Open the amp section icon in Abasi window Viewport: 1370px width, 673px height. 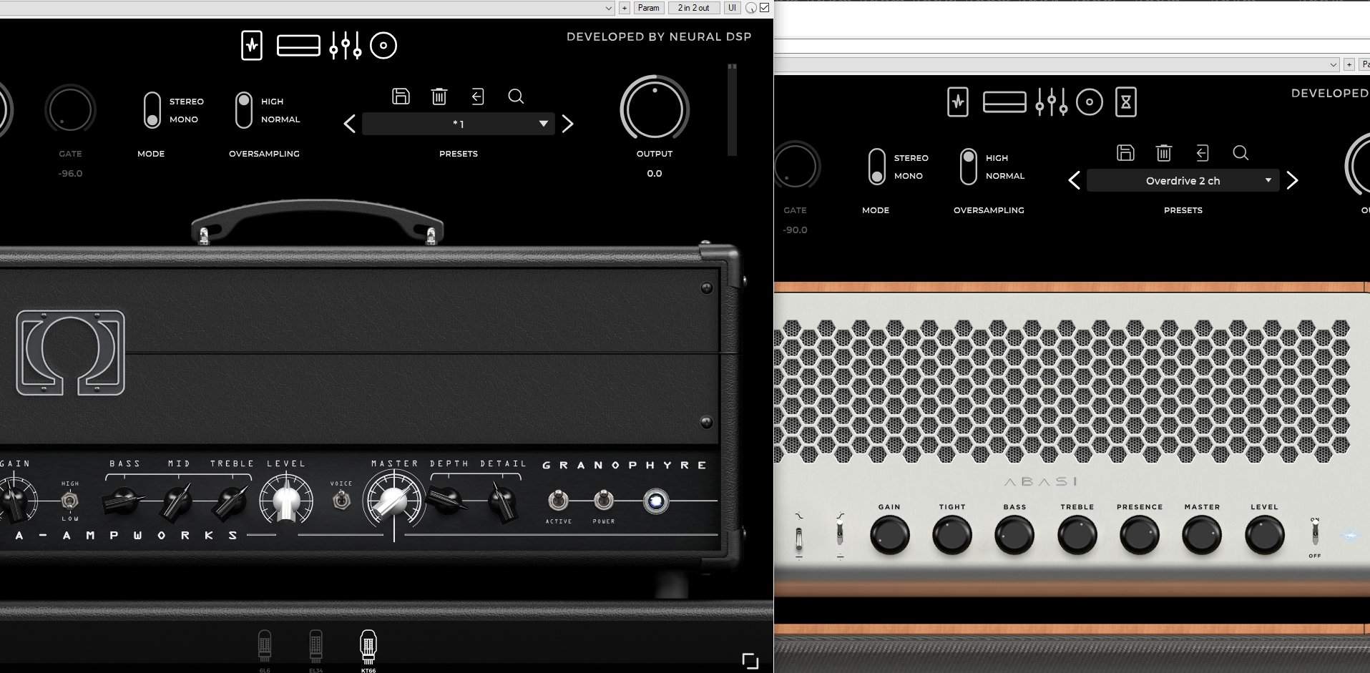pyautogui.click(x=958, y=102)
